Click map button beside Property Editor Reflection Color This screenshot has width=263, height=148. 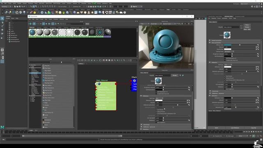[x=189, y=100]
